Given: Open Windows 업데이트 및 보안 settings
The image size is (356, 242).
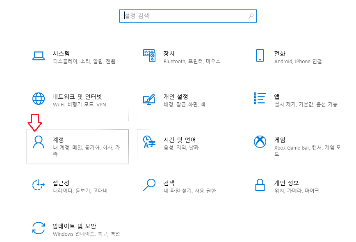Looking at the screenshot, I should [x=75, y=226].
